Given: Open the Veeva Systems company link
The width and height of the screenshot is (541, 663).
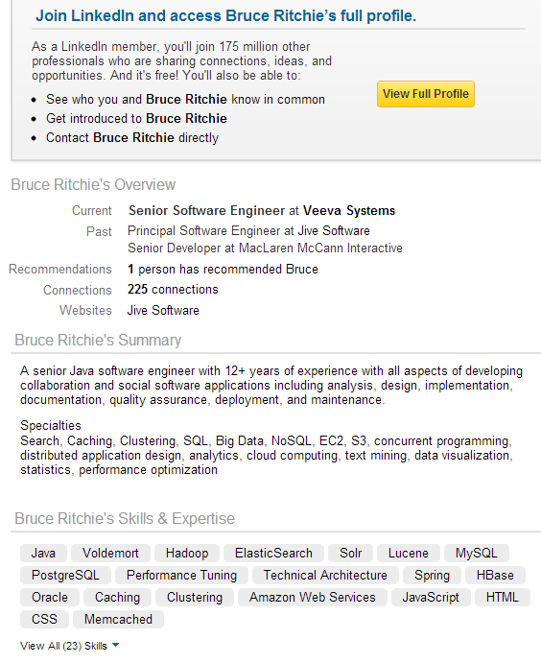Looking at the screenshot, I should click(349, 210).
